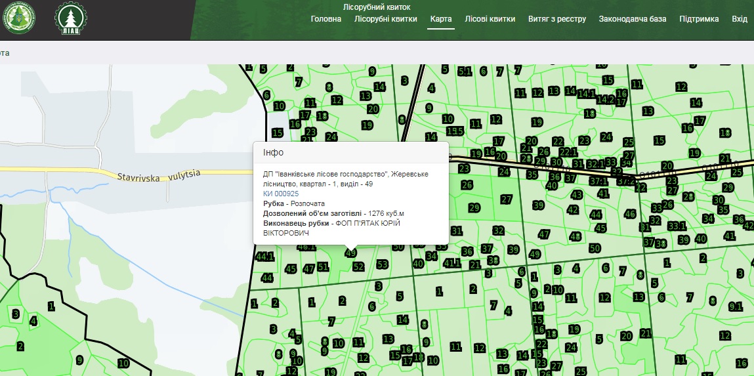Click the ЛІАЦ tree logo
Viewport: 754px width, 376px height.
(70, 19)
